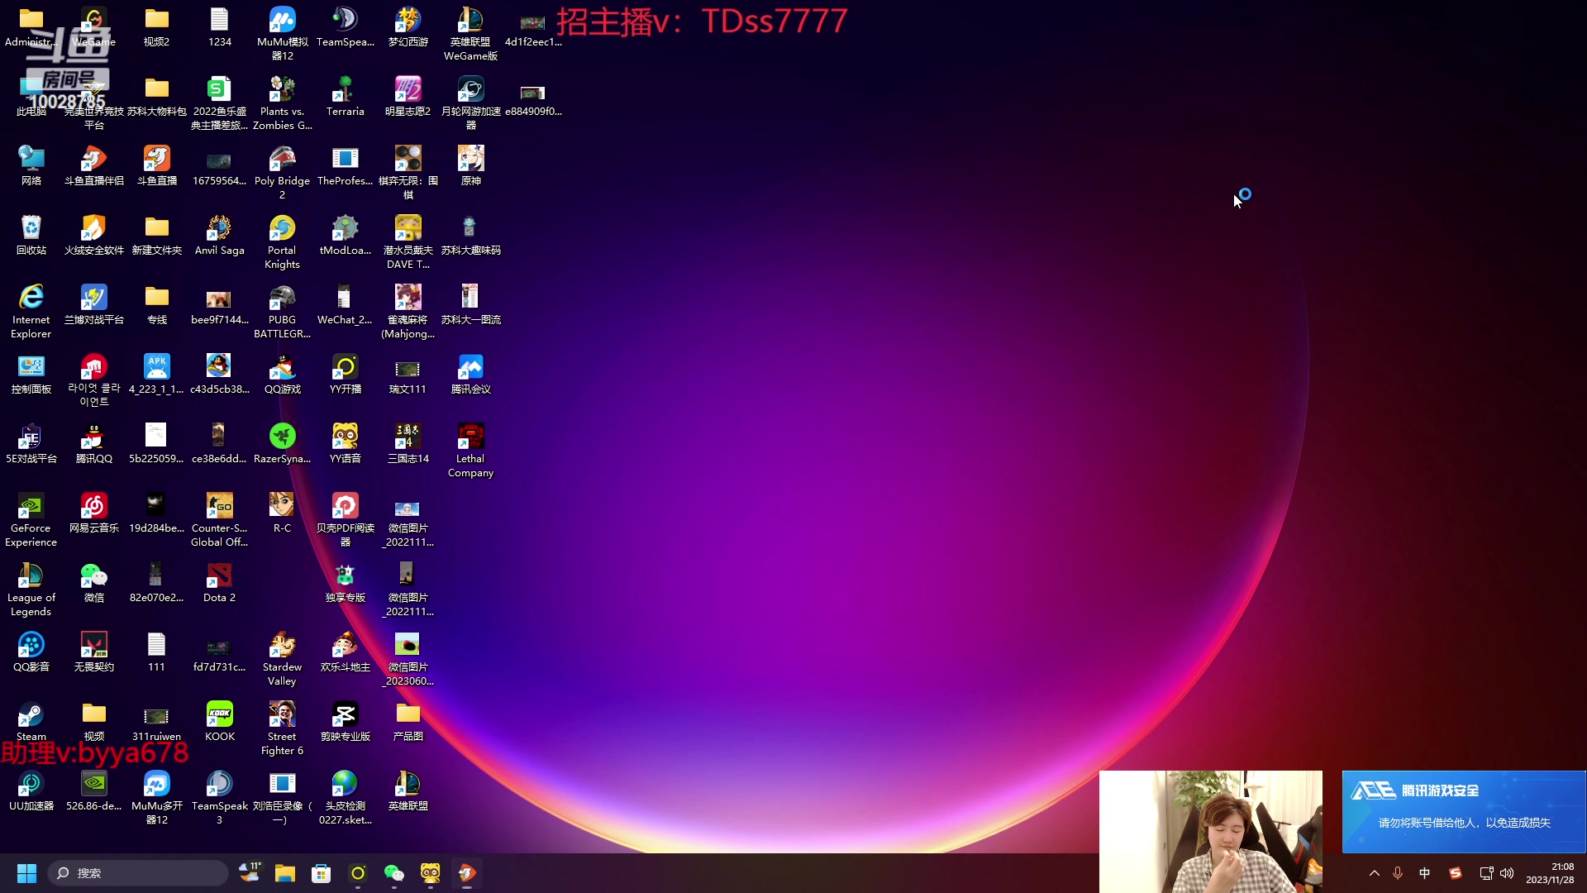Open the 梦幻西游 game icon
Viewport: 1587px width, 893px height.
pos(407,26)
